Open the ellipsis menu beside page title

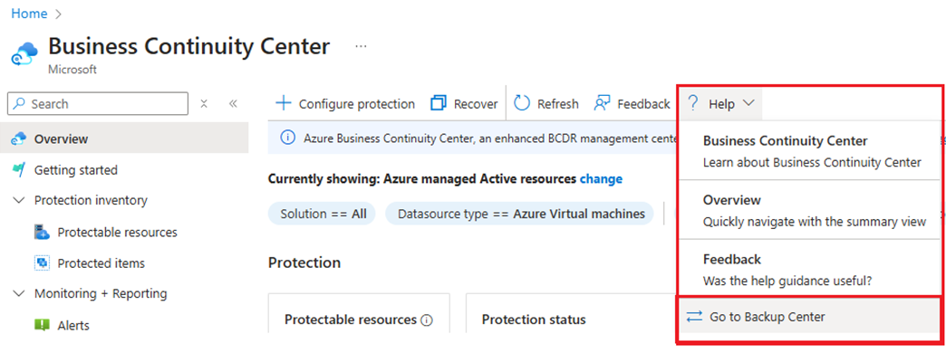click(x=361, y=47)
